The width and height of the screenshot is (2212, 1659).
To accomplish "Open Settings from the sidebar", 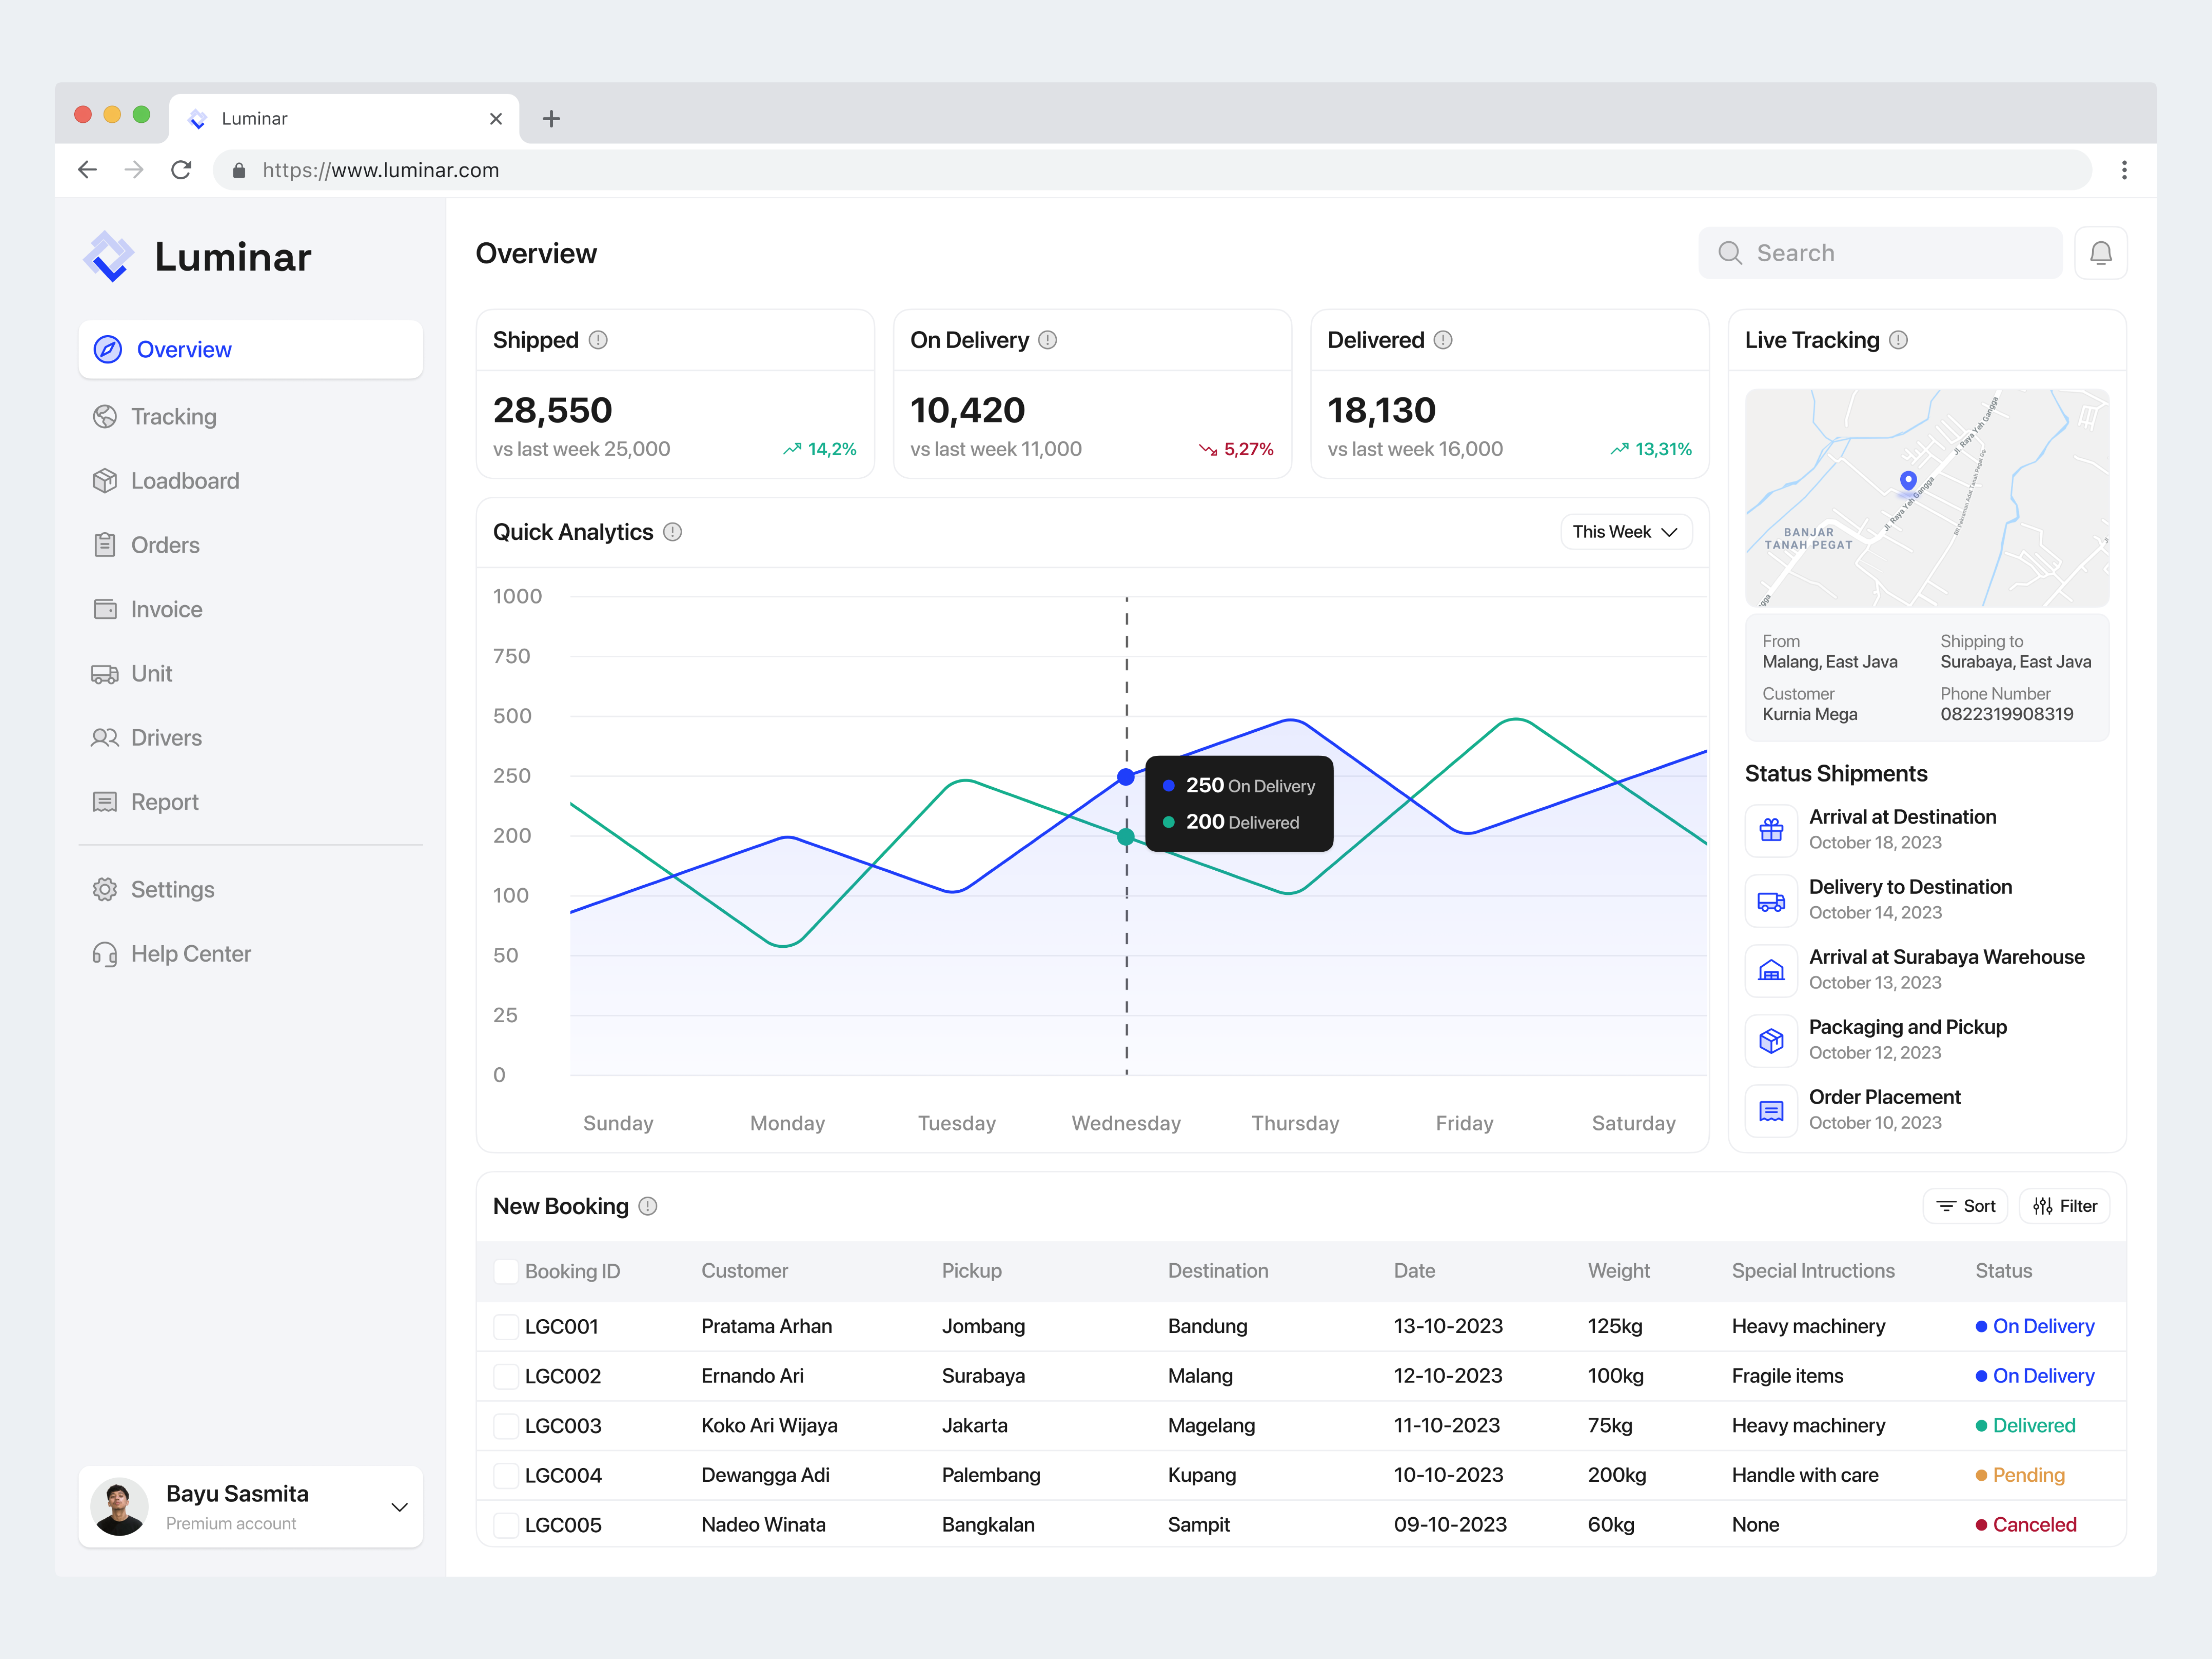I will pyautogui.click(x=172, y=889).
